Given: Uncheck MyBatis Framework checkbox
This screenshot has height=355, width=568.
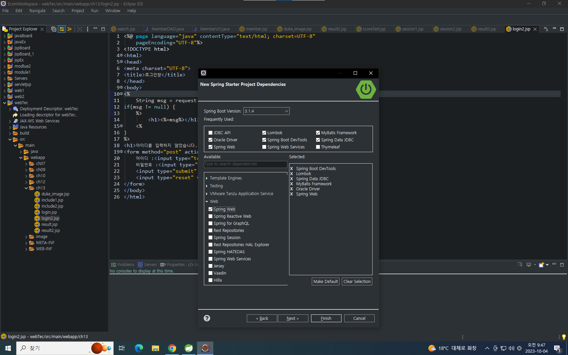Looking at the screenshot, I should click(x=318, y=133).
